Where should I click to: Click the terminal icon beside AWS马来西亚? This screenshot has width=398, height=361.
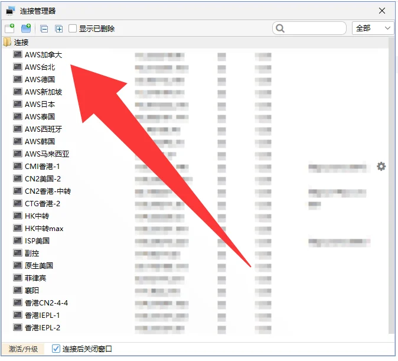(x=18, y=154)
